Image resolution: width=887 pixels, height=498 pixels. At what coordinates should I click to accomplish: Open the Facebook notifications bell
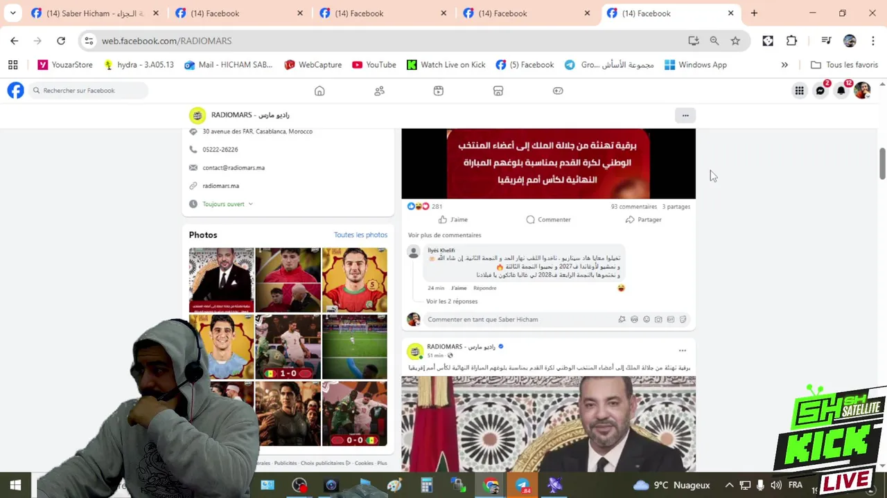coord(841,91)
